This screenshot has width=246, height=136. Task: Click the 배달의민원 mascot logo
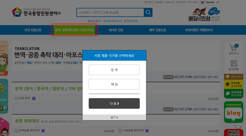[199, 14]
